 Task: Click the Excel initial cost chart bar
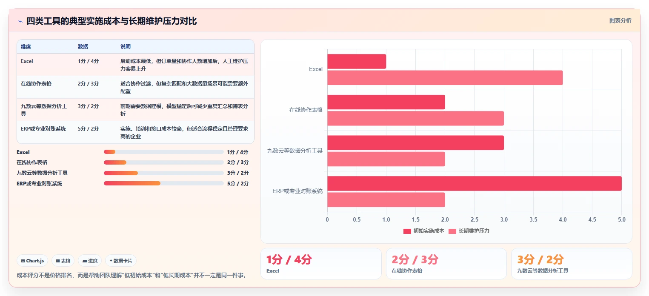(357, 61)
